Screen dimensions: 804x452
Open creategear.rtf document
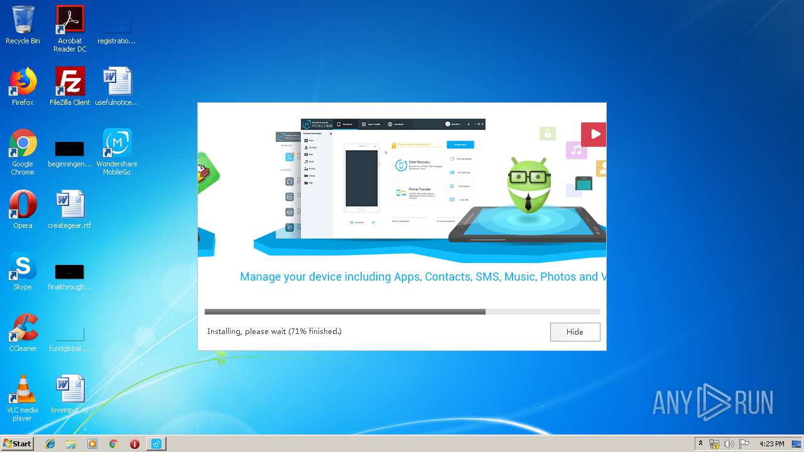click(x=70, y=210)
